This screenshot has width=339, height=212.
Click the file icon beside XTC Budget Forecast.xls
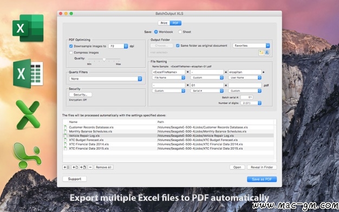(x=66, y=140)
